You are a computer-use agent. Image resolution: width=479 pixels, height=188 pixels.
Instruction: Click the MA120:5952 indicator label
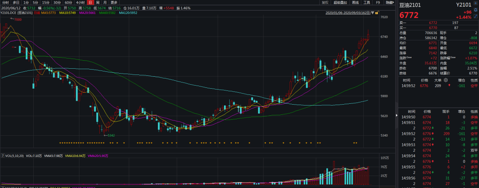pos(128,13)
